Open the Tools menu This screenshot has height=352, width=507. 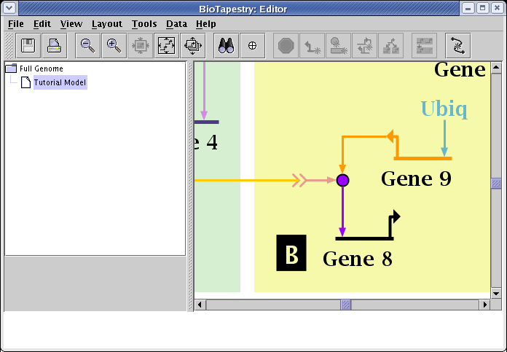pos(144,24)
